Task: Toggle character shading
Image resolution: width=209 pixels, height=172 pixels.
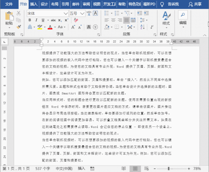Action: click(x=89, y=27)
